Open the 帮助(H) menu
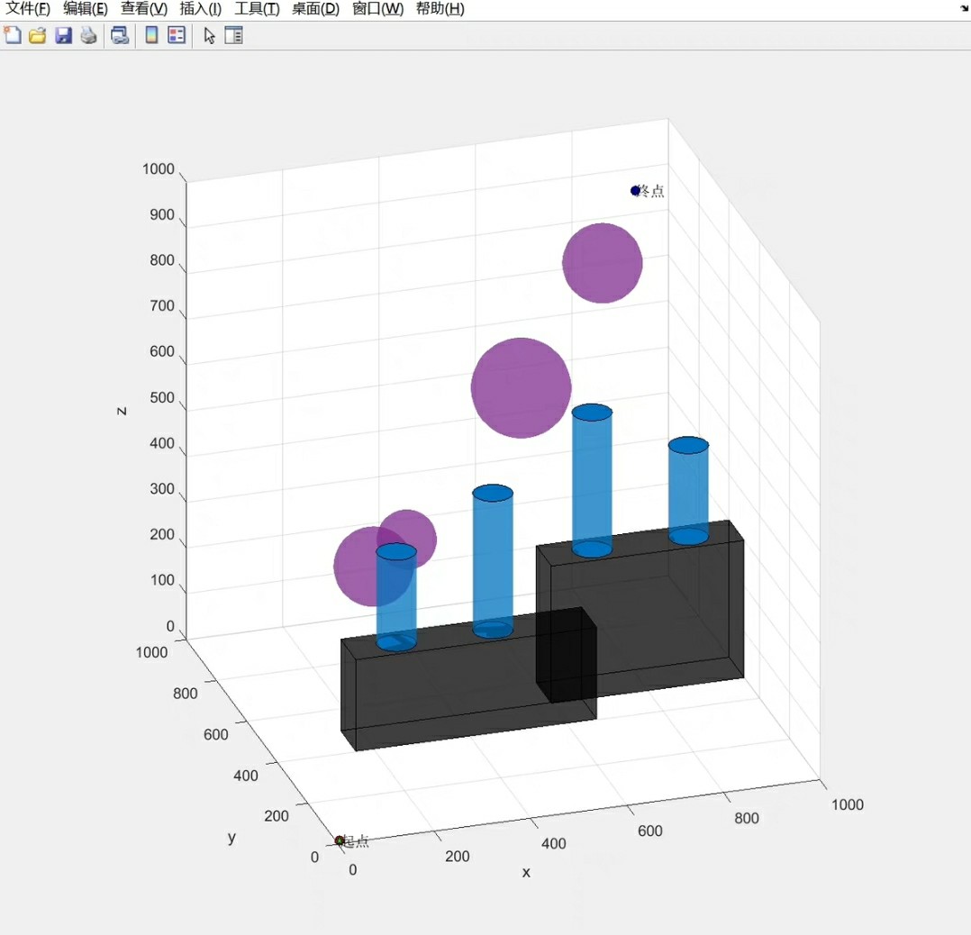The width and height of the screenshot is (971, 935). click(x=440, y=9)
